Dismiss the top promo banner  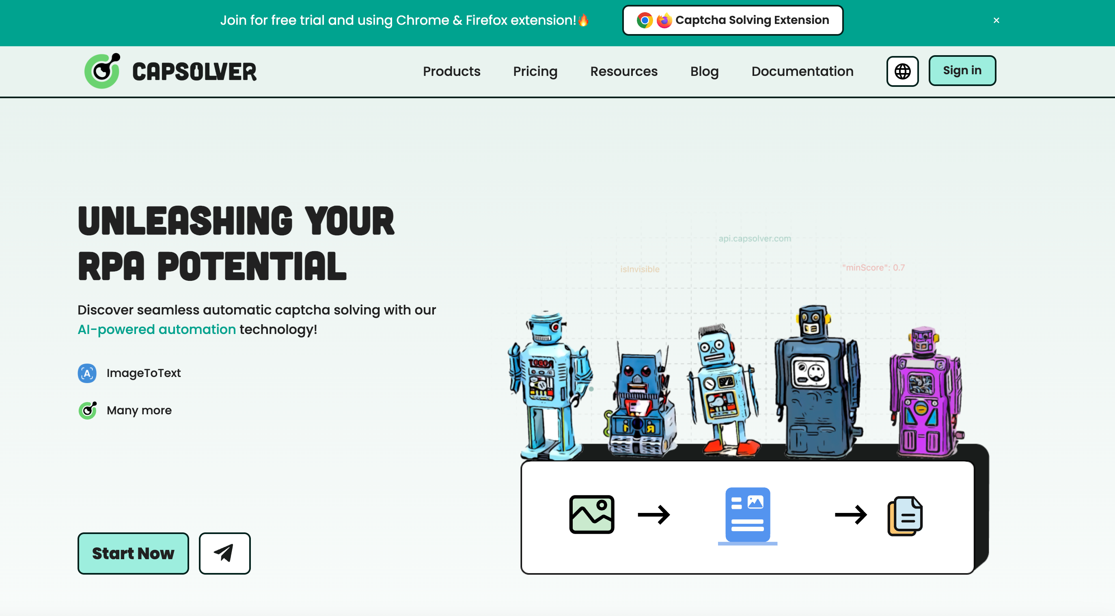996,20
